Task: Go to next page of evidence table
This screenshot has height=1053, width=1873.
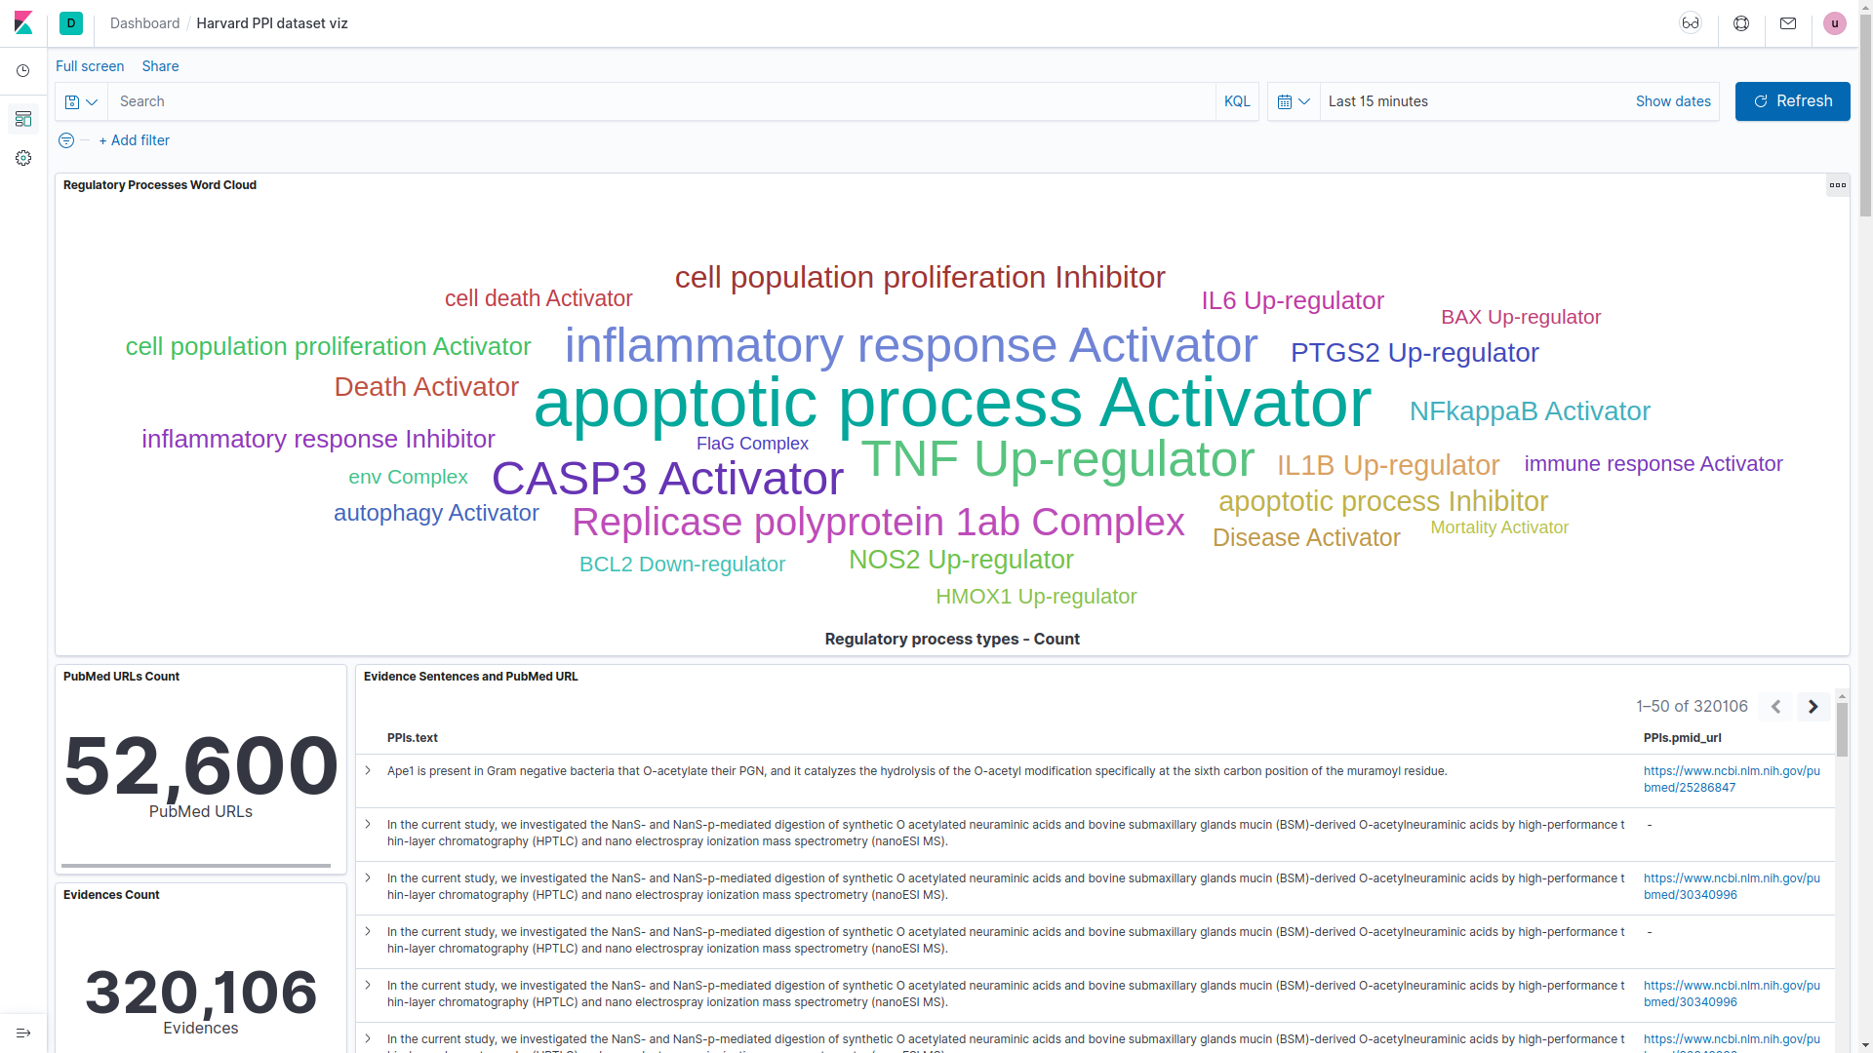Action: pyautogui.click(x=1813, y=707)
